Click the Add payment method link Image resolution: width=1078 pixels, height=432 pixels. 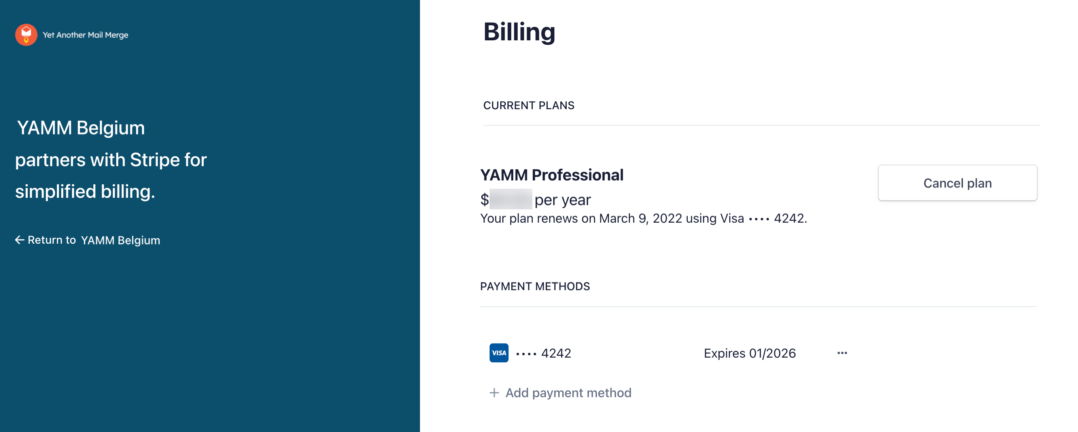pyautogui.click(x=568, y=393)
